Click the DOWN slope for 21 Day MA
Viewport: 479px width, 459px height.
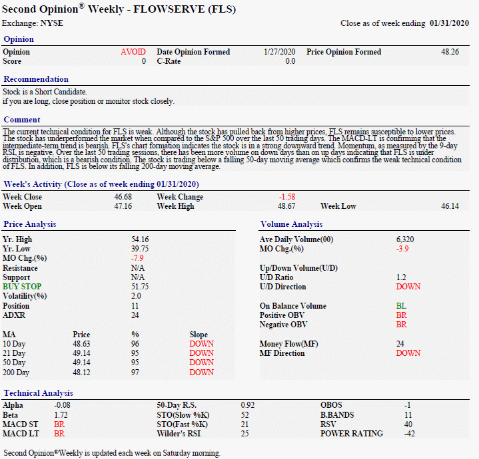point(202,353)
